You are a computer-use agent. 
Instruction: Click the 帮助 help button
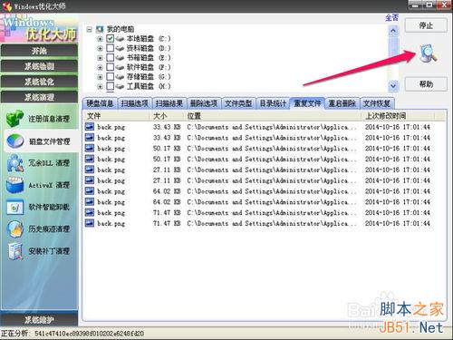point(426,83)
